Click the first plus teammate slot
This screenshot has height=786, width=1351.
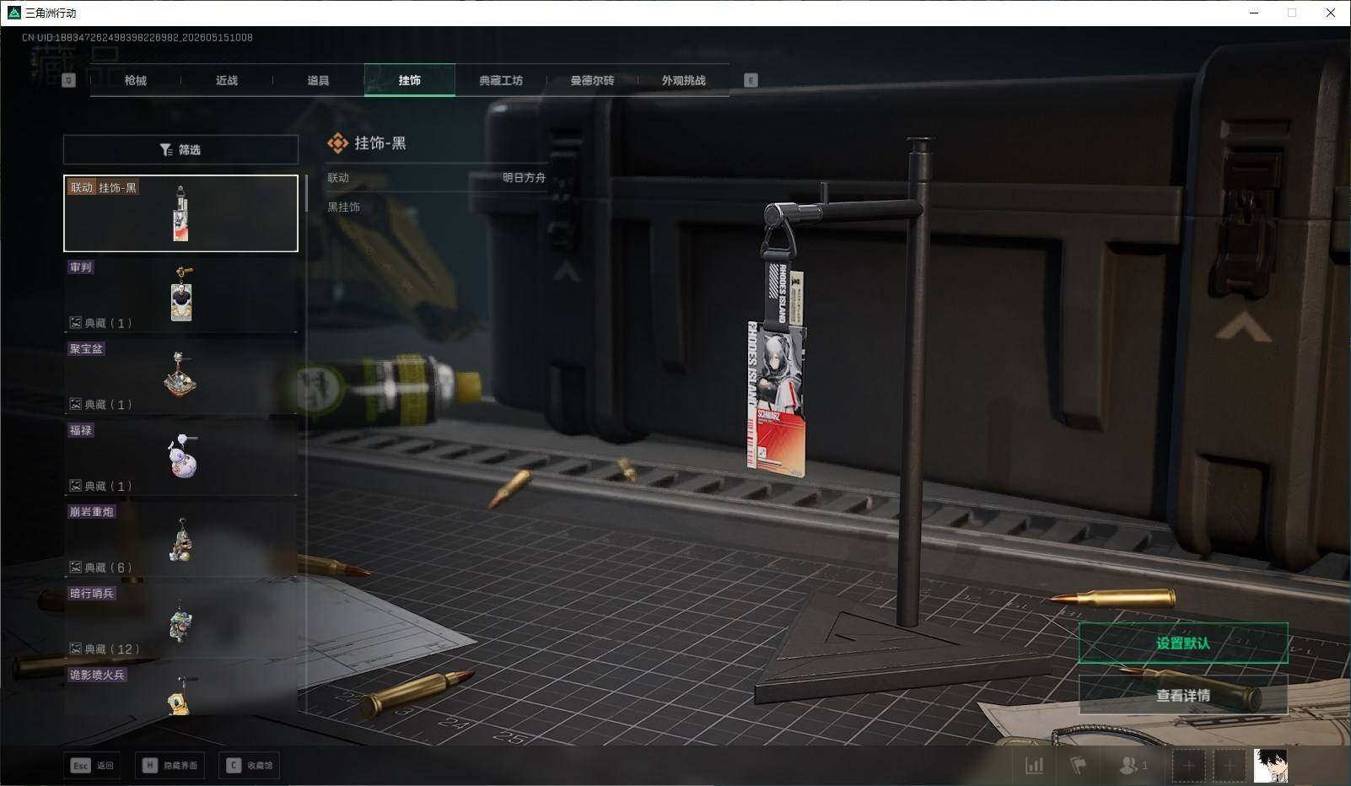(x=1188, y=766)
